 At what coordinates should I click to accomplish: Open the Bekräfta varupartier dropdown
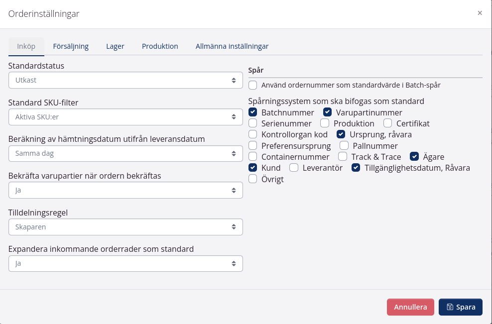[125, 190]
